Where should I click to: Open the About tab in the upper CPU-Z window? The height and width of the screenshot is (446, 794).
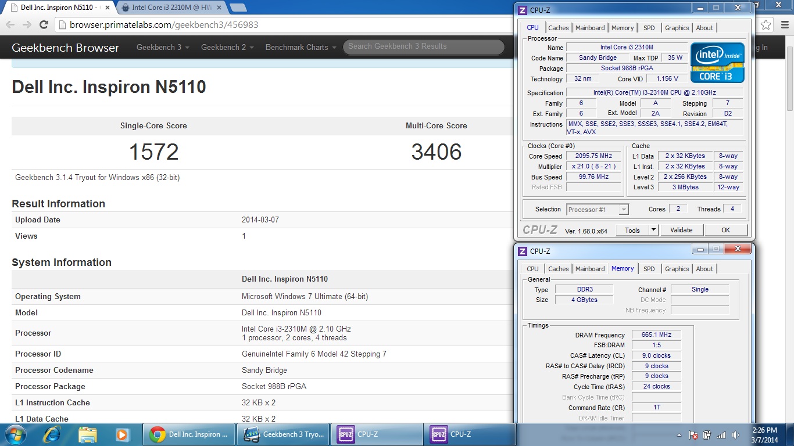coord(704,28)
